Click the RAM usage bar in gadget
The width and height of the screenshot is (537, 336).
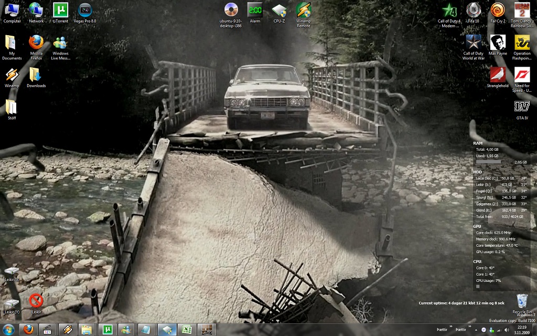[489, 162]
